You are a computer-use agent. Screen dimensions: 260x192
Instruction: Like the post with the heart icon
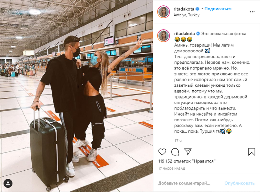tap(162, 151)
